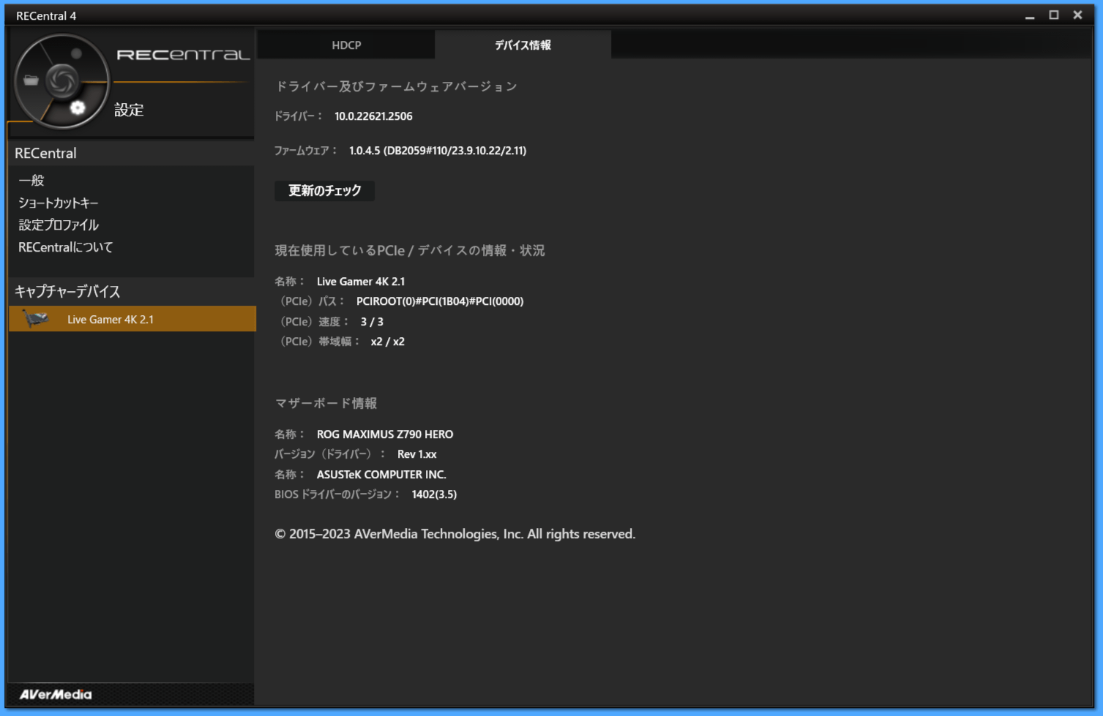Click the ROG MAXIMUS Z790 HERO text
Screen dimensions: 1103x716
point(385,434)
